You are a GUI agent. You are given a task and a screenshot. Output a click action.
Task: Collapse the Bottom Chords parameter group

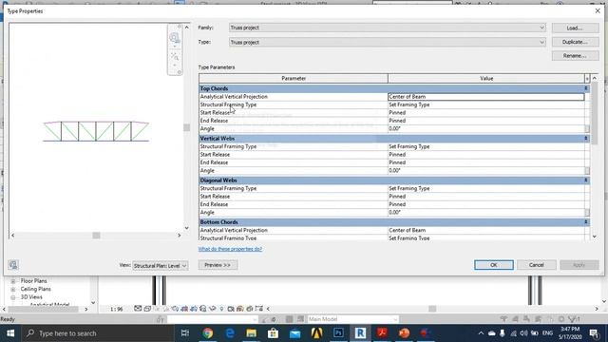point(586,221)
